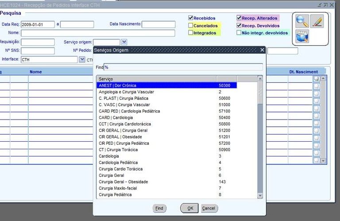
Task: Uncheck the Recebidos checkbox
Action: click(x=190, y=18)
